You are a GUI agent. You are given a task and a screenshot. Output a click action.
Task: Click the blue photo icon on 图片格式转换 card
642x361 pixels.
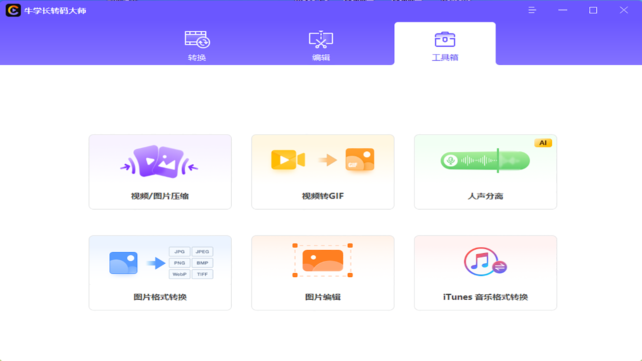[x=123, y=262]
